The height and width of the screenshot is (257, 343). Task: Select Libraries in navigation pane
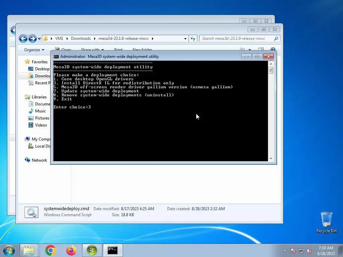39,97
